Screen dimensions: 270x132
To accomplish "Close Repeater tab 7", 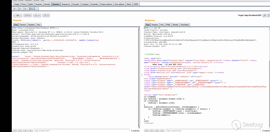I will click(x=33, y=9).
